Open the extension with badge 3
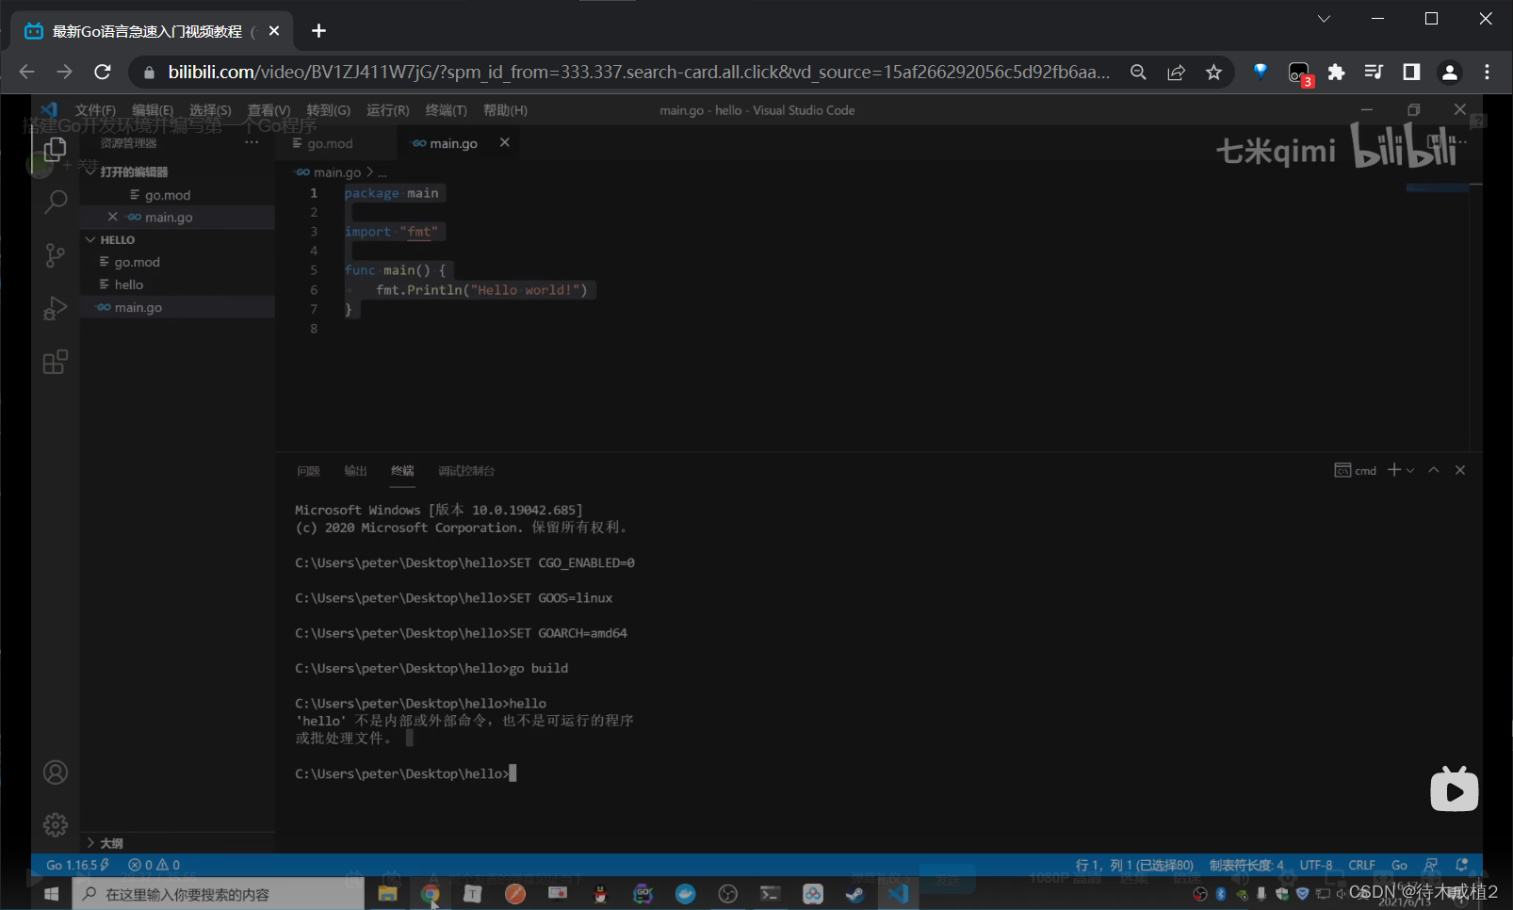Viewport: 1513px width, 910px height. (x=1299, y=73)
